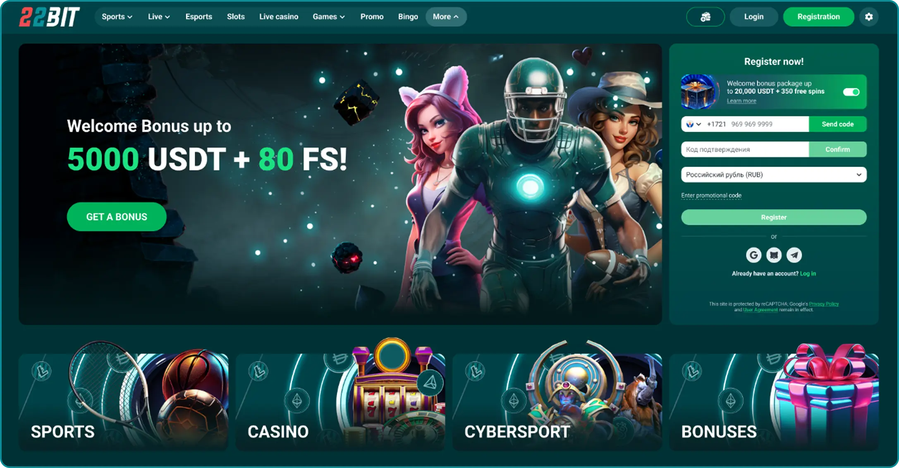Collapse the More menu

(x=446, y=17)
